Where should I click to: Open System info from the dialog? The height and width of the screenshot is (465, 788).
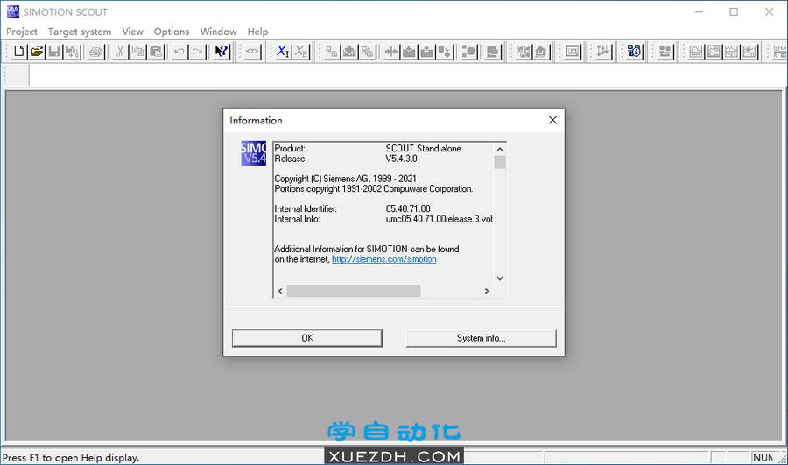(x=481, y=338)
